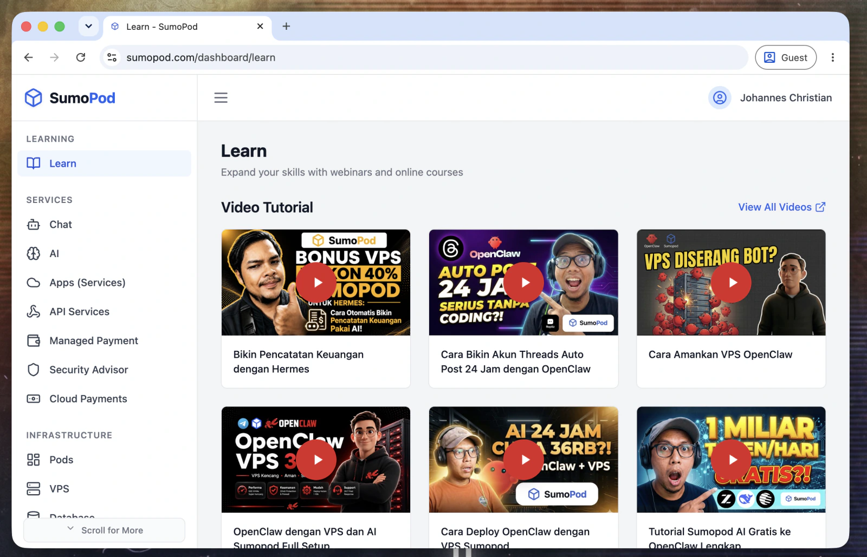Click the SumoPod cube logo icon

click(x=34, y=98)
